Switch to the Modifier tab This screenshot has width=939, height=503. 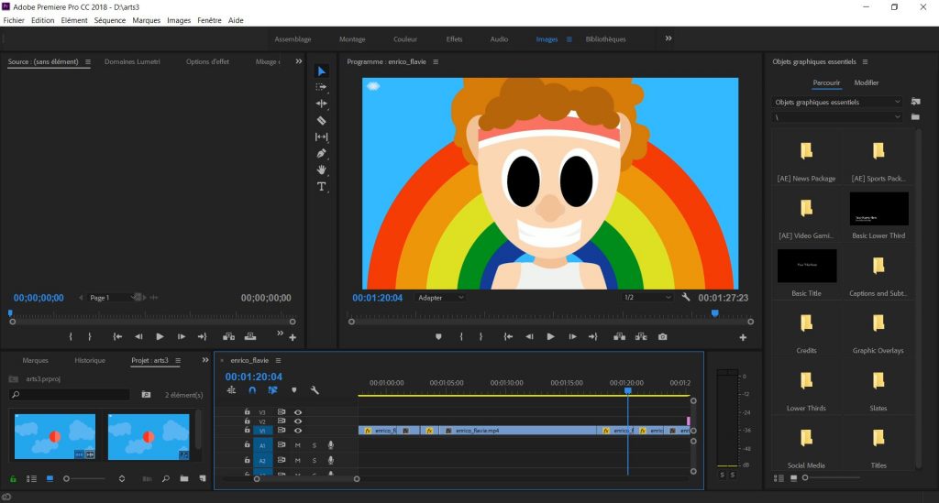(866, 82)
